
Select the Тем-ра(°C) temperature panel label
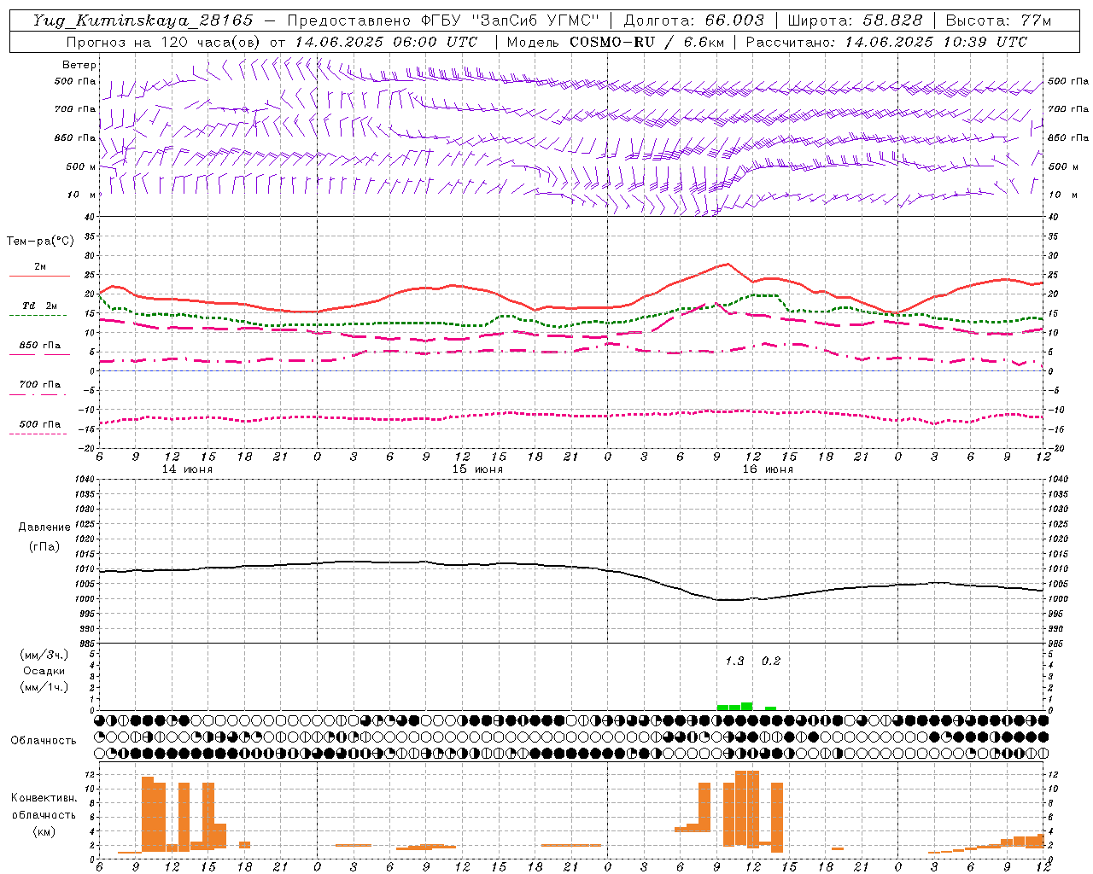[x=40, y=242]
